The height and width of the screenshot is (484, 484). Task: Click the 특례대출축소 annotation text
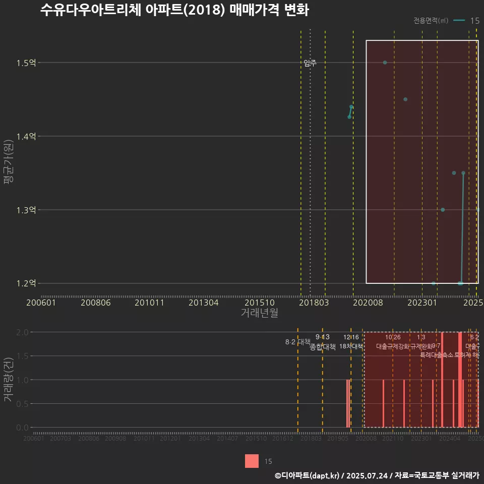click(437, 355)
